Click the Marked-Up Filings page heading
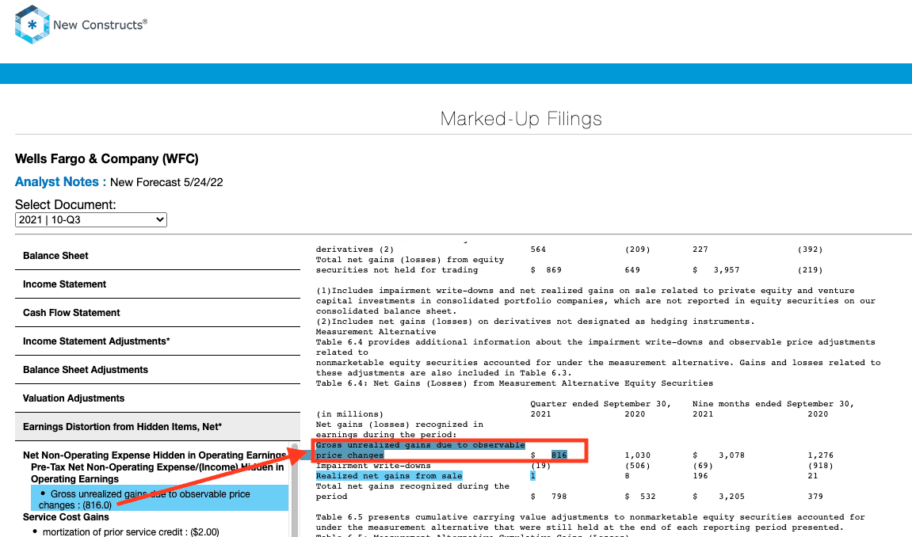The image size is (912, 537). click(x=521, y=119)
